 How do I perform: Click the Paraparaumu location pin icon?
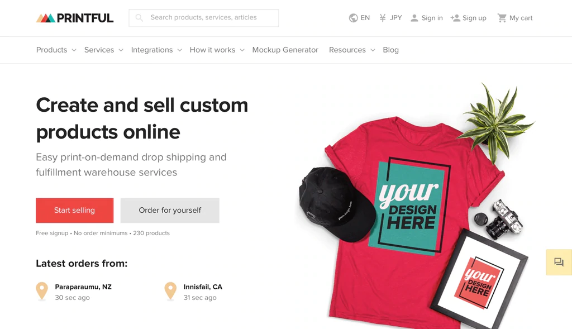point(42,291)
